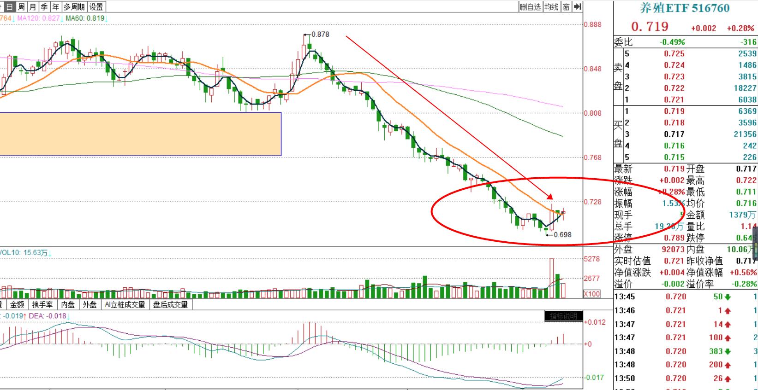Viewport: 758px width, 390px height.
Task: Click sell level 2 volume 18227
Action: 745,88
